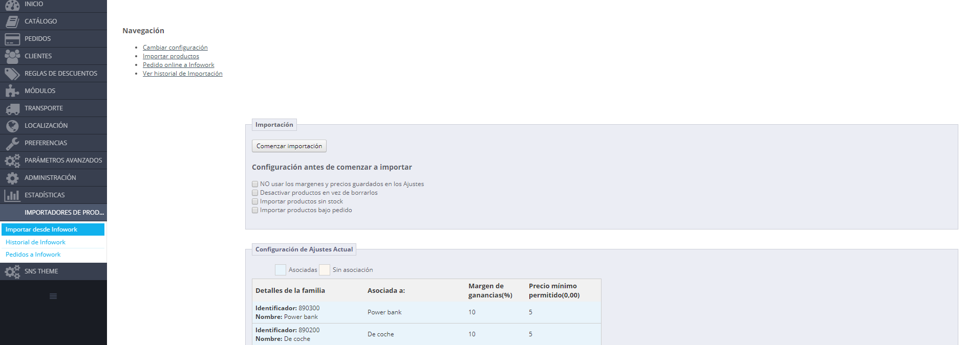Click the Estadísticas bar chart icon
The height and width of the screenshot is (345, 965).
(x=12, y=195)
